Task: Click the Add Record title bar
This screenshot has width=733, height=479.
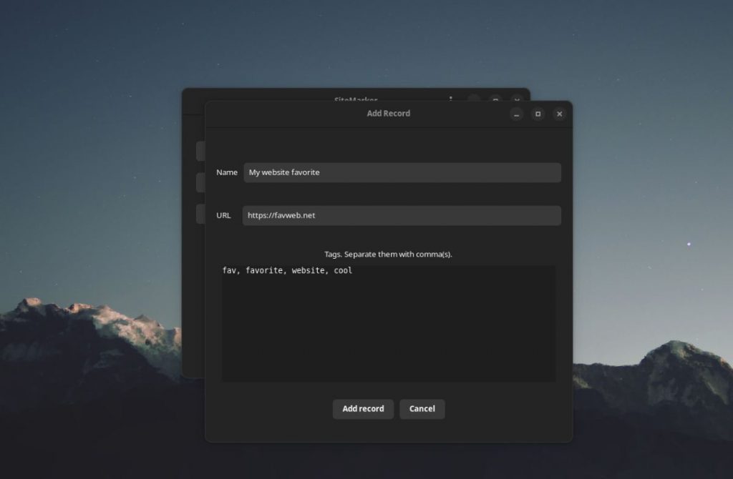Action: 387,113
